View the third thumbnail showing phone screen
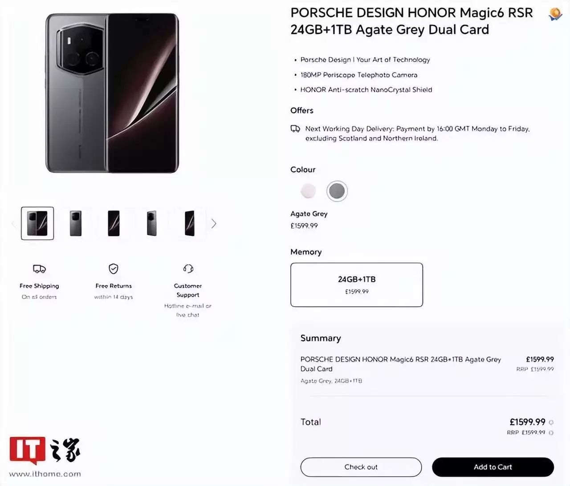The image size is (570, 486). 114,223
